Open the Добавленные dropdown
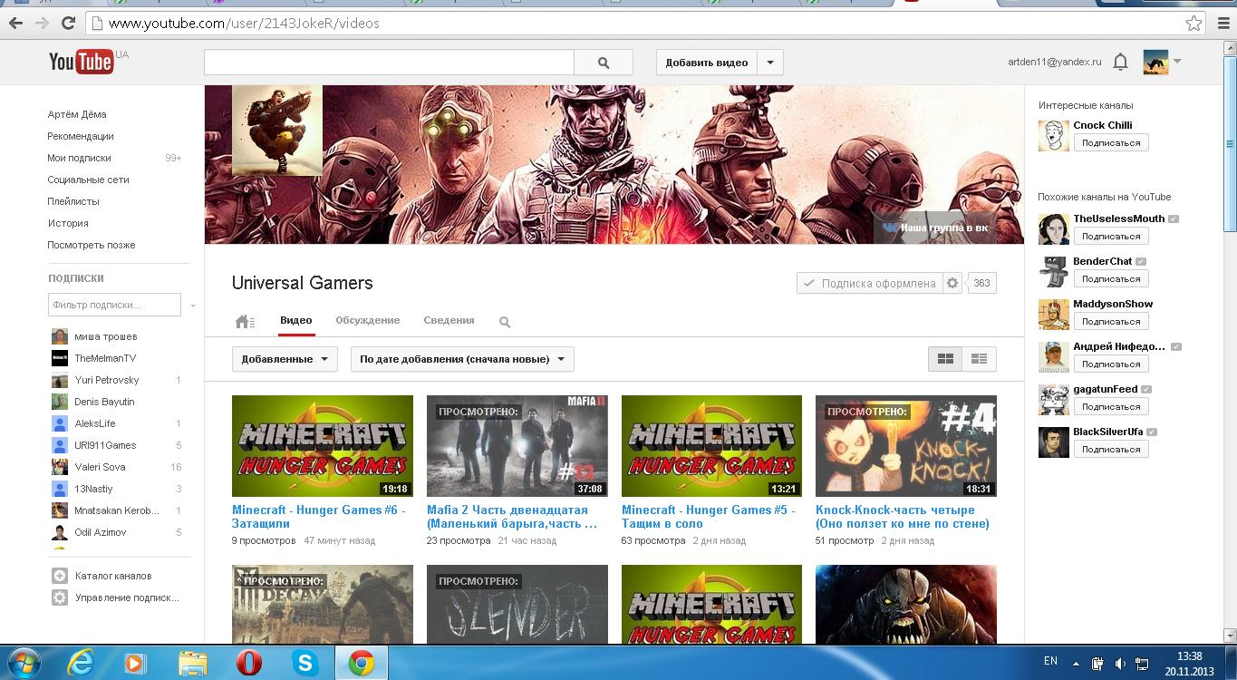 [x=285, y=359]
